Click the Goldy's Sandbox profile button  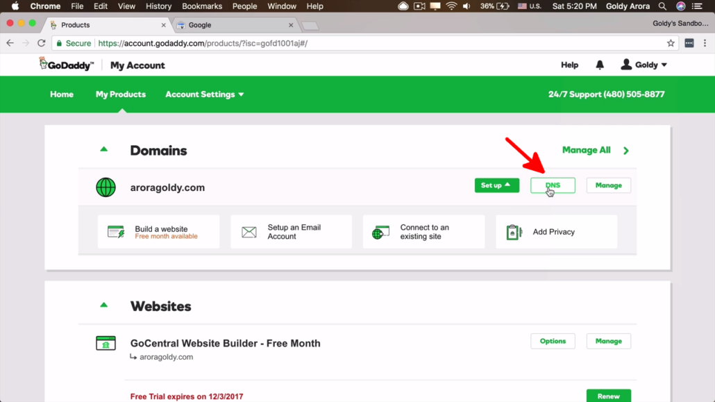pyautogui.click(x=680, y=24)
